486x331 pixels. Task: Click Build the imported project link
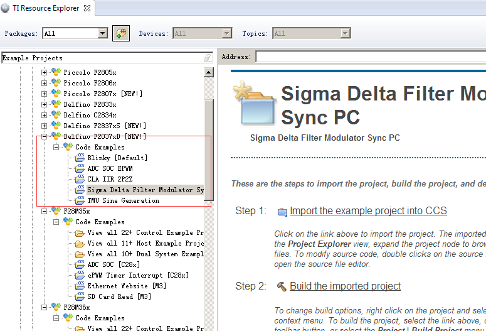click(346, 286)
